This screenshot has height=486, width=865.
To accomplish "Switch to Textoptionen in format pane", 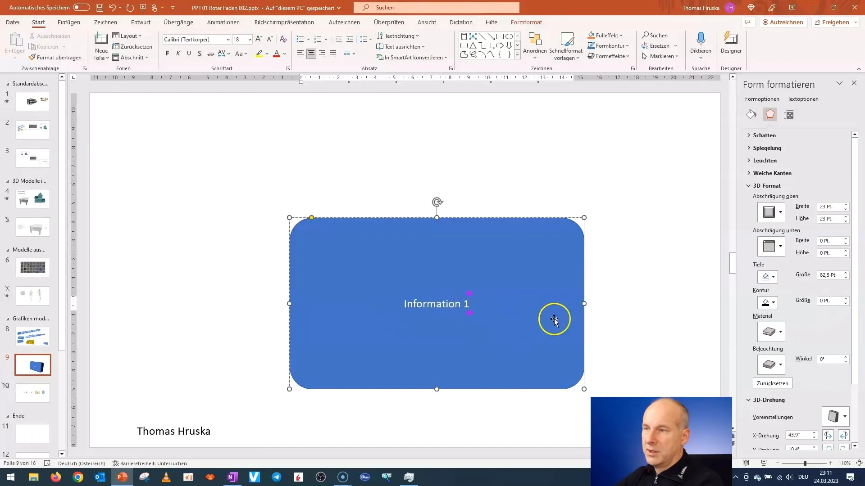I will coord(803,99).
